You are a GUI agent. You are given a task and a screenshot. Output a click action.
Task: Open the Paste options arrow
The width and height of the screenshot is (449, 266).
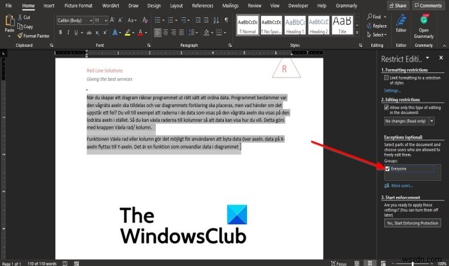(10, 37)
